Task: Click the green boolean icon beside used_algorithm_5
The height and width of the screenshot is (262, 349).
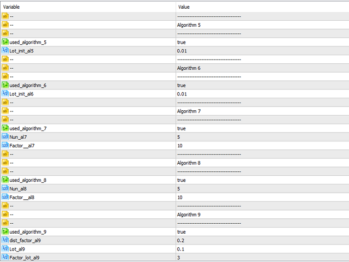Action: pyautogui.click(x=5, y=42)
